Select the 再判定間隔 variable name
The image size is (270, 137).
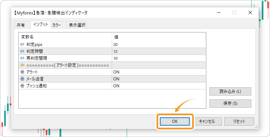tap(37, 58)
